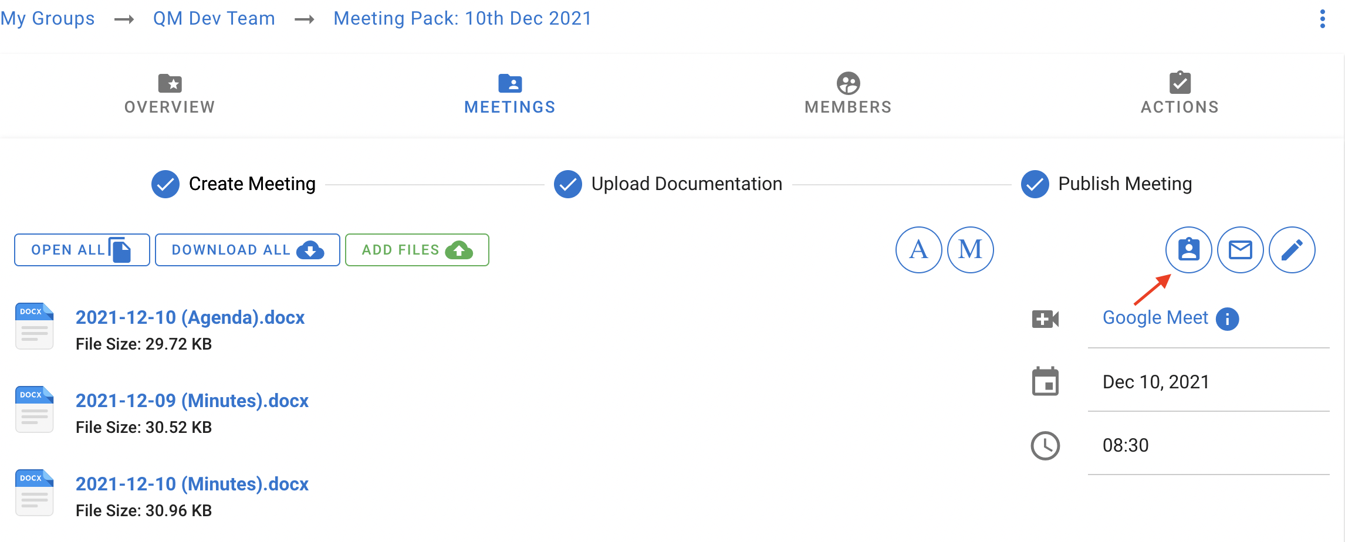1345x542 pixels.
Task: Open the Actions tab
Action: pos(1180,94)
